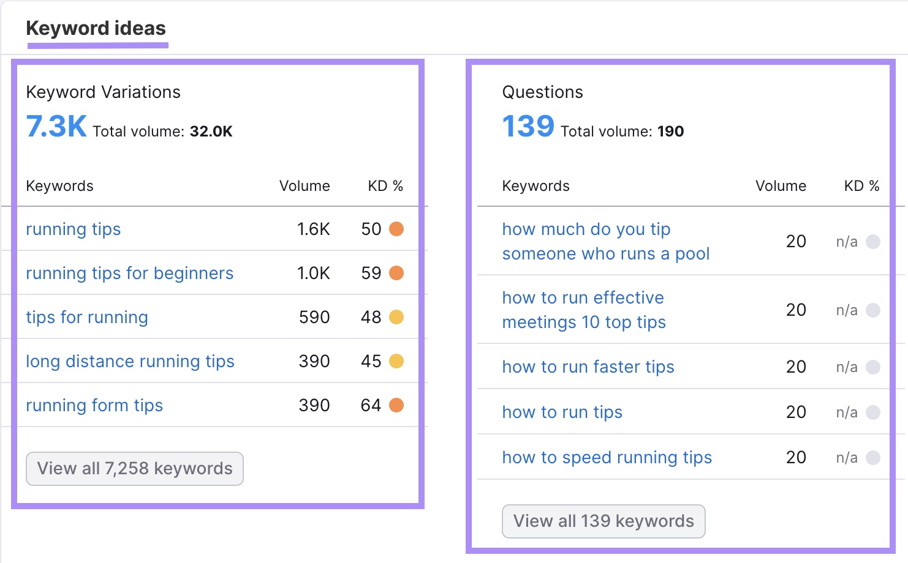Viewport: 908px width, 563px height.
Task: Click View all 139 keywords
Action: pyautogui.click(x=603, y=521)
